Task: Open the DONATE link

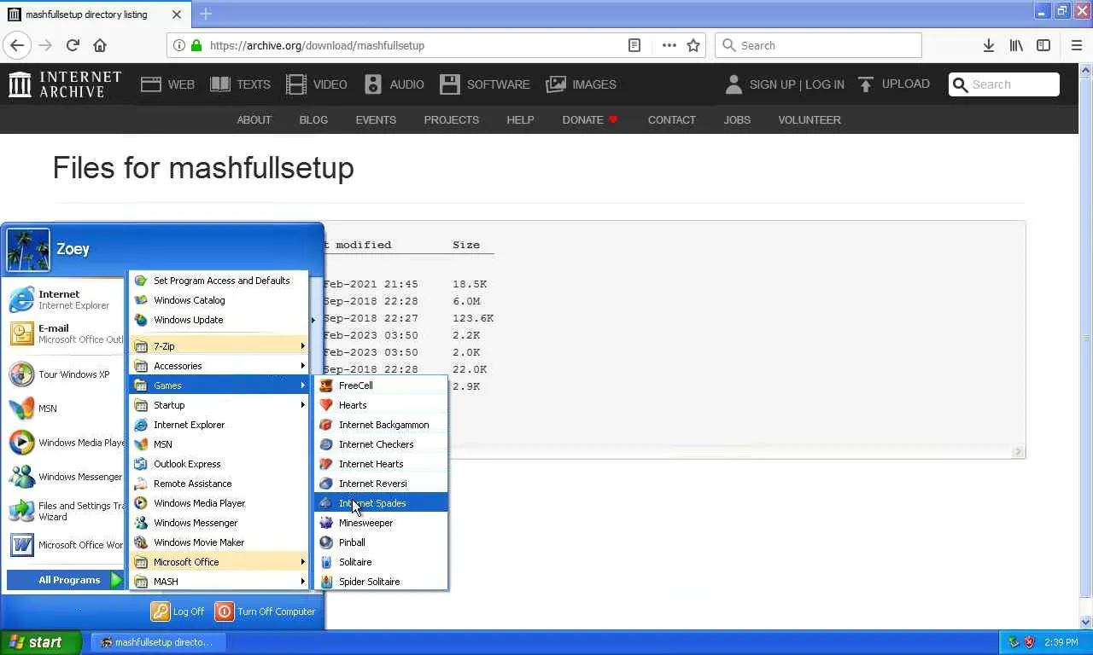Action: coord(590,120)
